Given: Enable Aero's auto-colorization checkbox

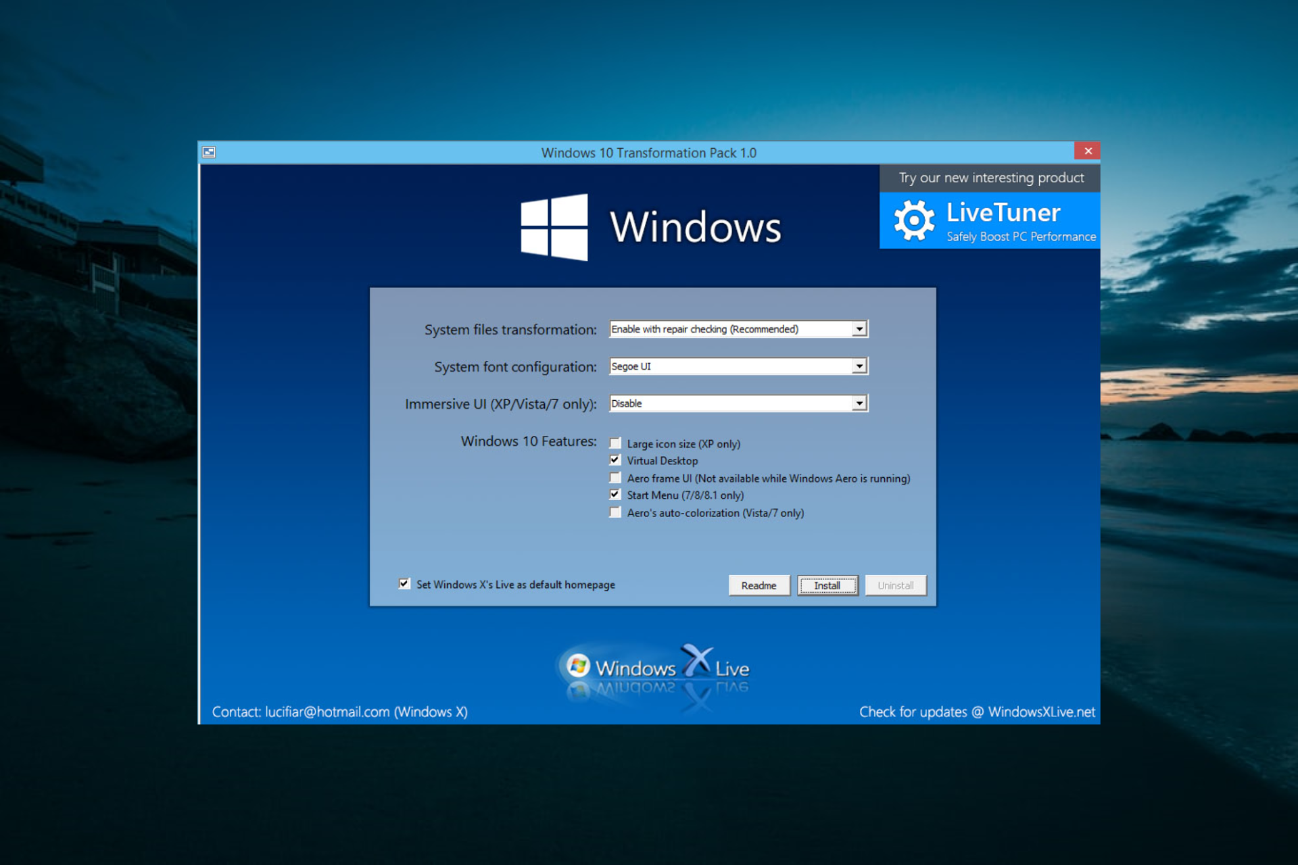Looking at the screenshot, I should 615,512.
